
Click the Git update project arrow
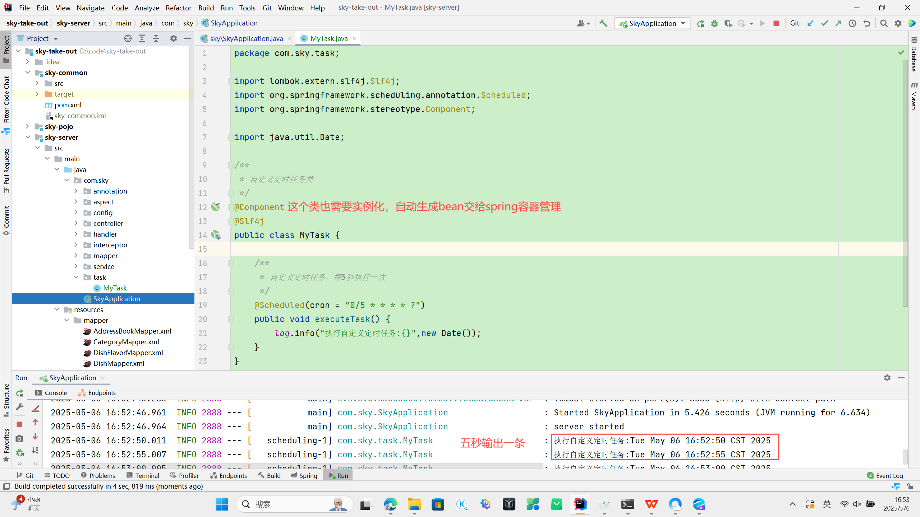coord(810,23)
